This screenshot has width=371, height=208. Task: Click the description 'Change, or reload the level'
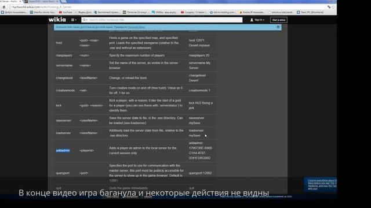(128, 78)
